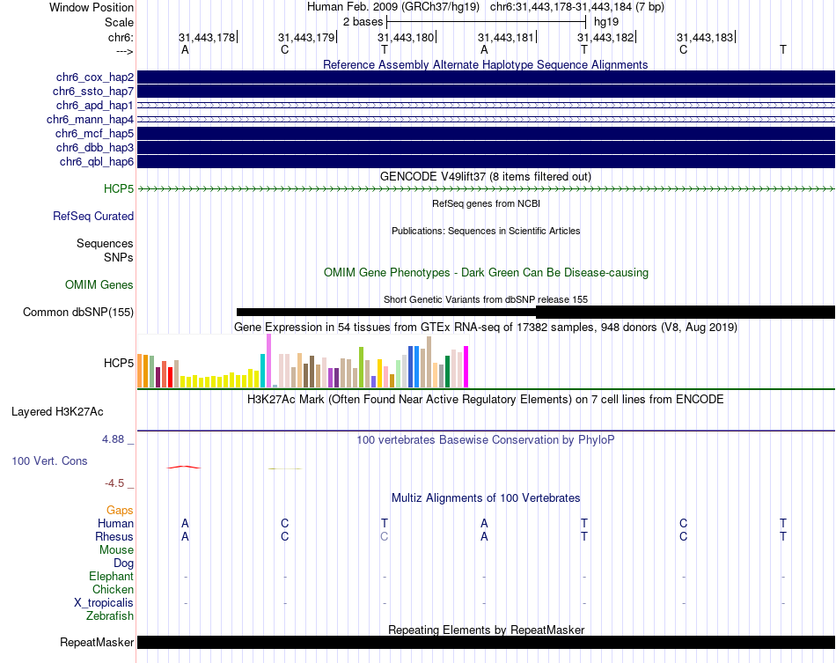Click the chr6_qbl_hap6 alignment bar
The width and height of the screenshot is (836, 663).
click(x=486, y=162)
